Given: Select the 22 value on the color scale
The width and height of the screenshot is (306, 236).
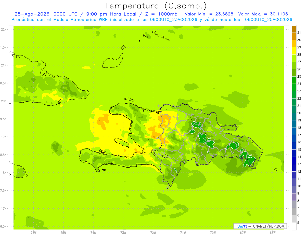Looking at the screenshot, I should click(x=299, y=99).
